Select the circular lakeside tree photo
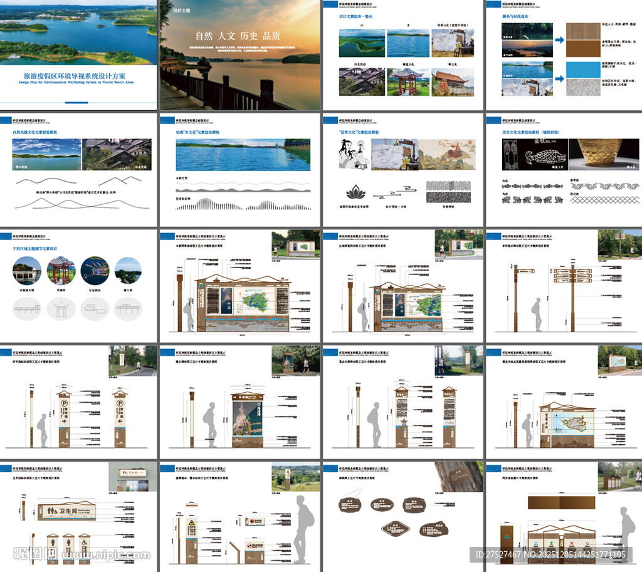 click(128, 271)
